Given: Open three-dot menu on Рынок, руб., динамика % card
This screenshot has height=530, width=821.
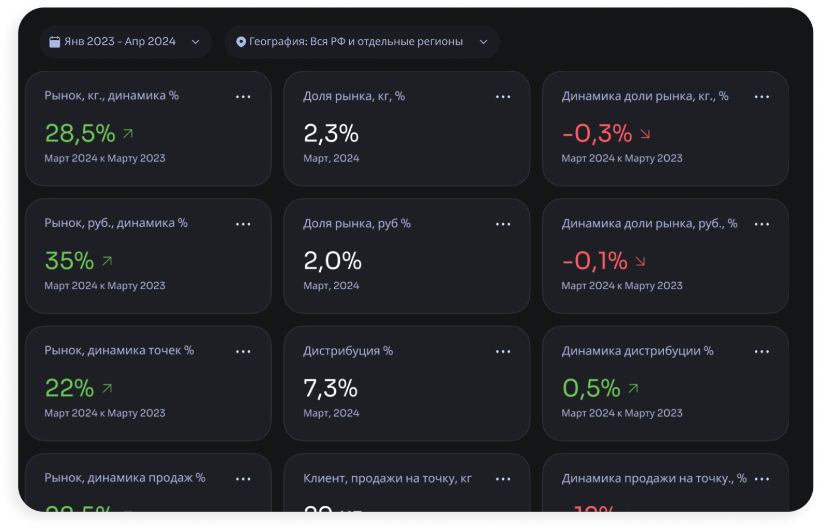Looking at the screenshot, I should pyautogui.click(x=243, y=224).
